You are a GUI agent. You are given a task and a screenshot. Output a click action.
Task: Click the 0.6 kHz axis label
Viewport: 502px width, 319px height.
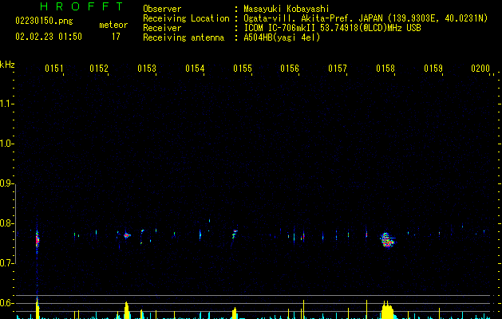click(x=6, y=303)
